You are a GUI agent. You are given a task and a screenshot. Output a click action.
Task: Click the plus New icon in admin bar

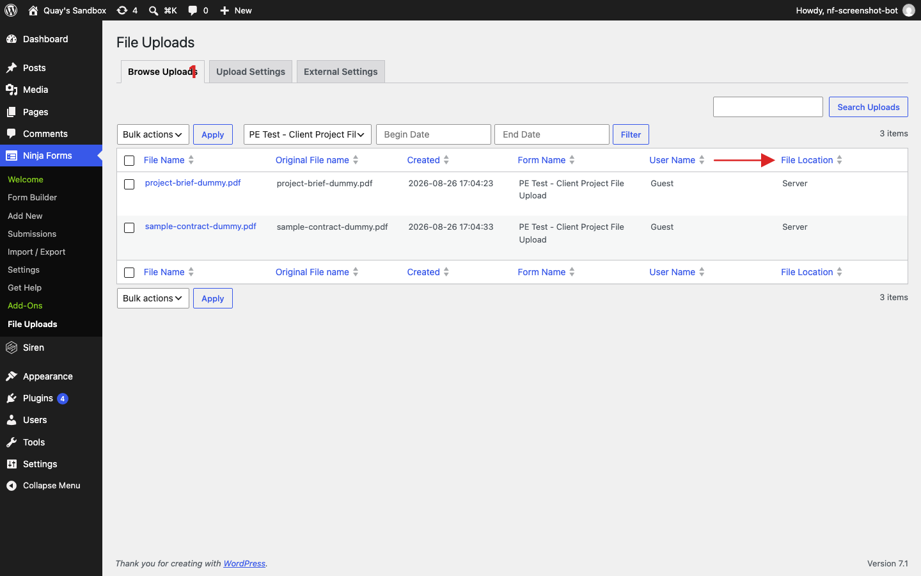coord(224,10)
